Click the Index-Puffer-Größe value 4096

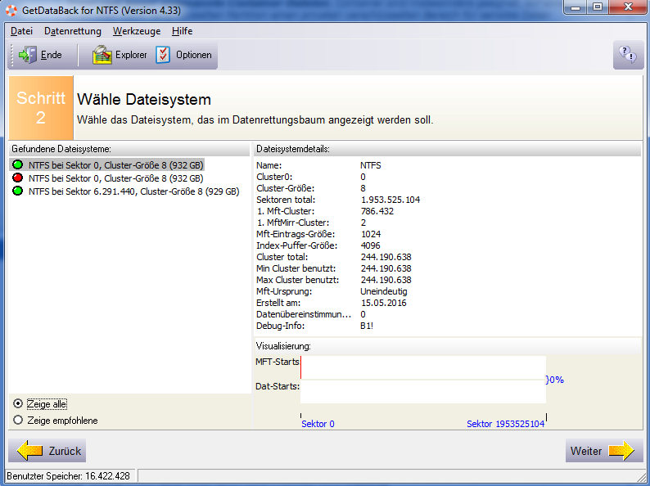pyautogui.click(x=371, y=245)
